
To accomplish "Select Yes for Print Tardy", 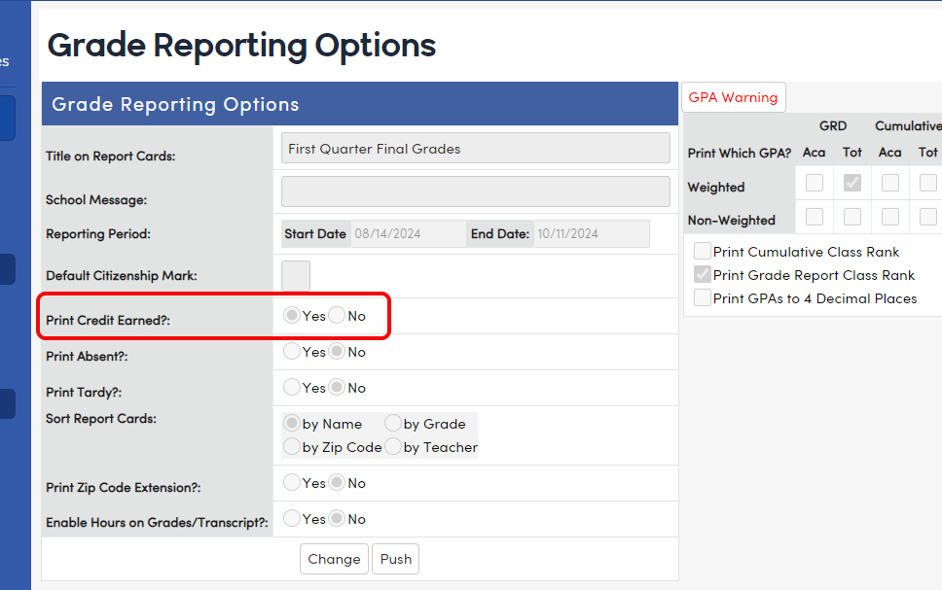I will point(292,387).
